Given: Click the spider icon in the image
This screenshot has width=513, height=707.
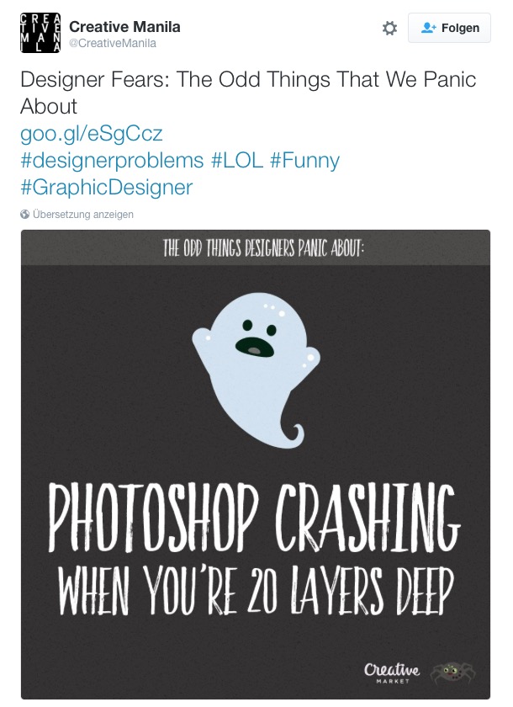Looking at the screenshot, I should click(x=452, y=672).
